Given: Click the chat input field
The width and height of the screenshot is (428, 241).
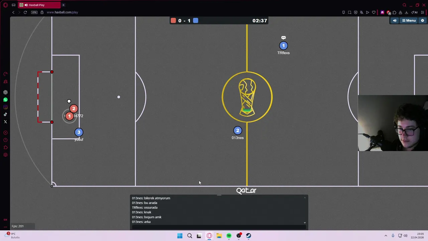Looking at the screenshot, I should (219, 227).
